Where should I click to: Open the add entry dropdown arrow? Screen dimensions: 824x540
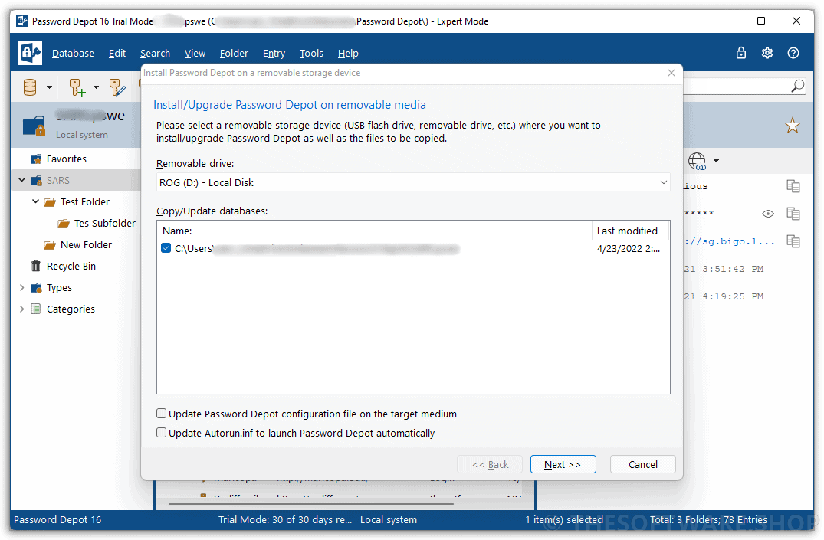[x=96, y=87]
